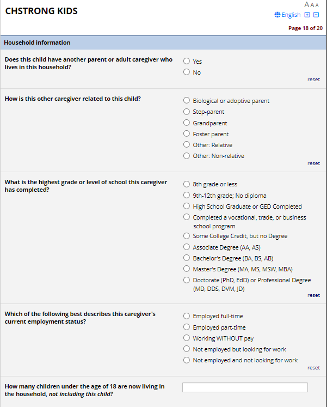Click the plus expand-all icon

tap(307, 15)
